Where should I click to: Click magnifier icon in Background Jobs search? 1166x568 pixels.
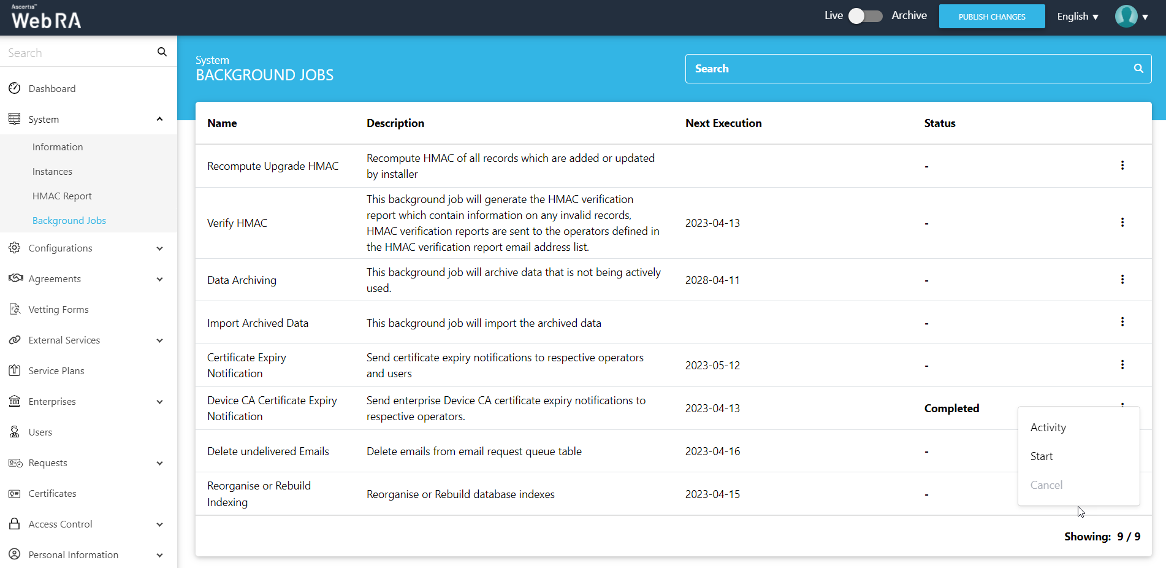[x=1138, y=69]
